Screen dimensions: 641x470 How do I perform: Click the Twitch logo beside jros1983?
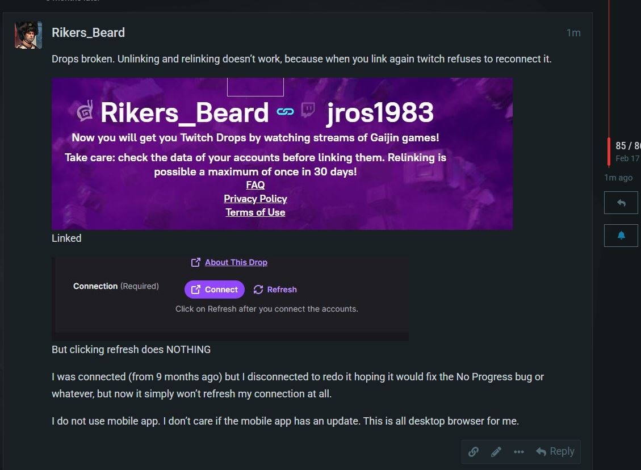pyautogui.click(x=308, y=110)
